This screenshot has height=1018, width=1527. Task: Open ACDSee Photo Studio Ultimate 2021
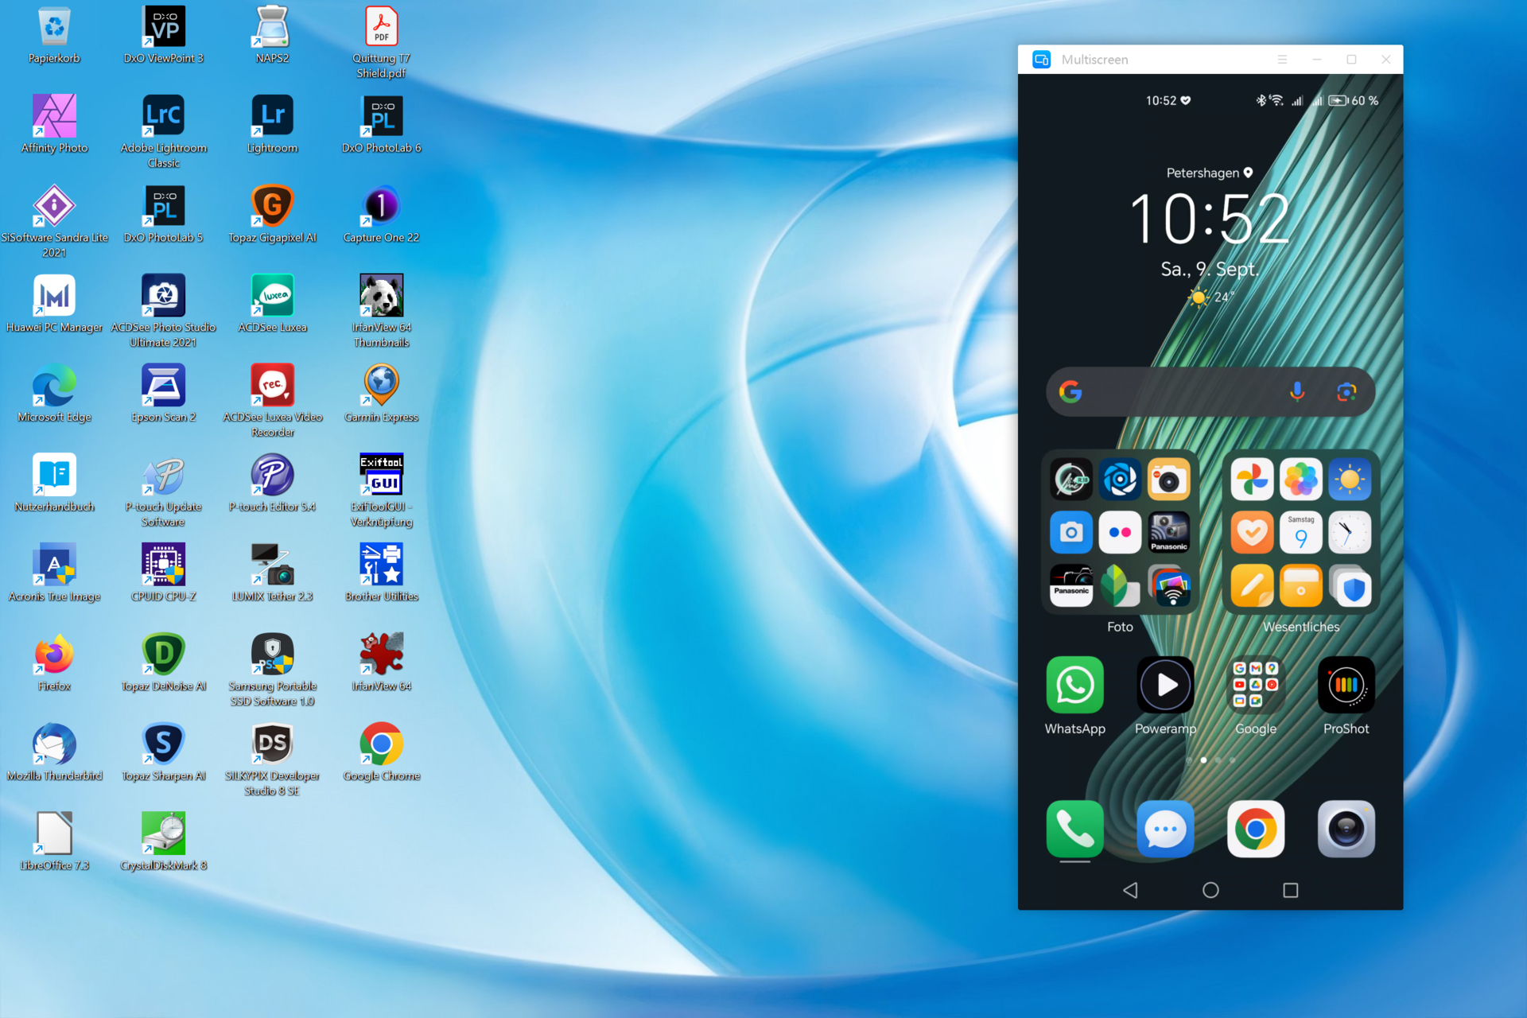(x=164, y=296)
